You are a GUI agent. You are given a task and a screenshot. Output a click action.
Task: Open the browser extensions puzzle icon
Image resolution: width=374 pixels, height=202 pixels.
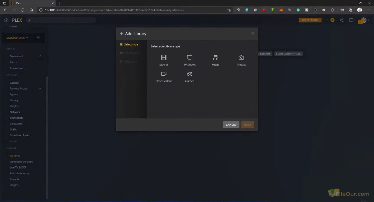(x=332, y=10)
